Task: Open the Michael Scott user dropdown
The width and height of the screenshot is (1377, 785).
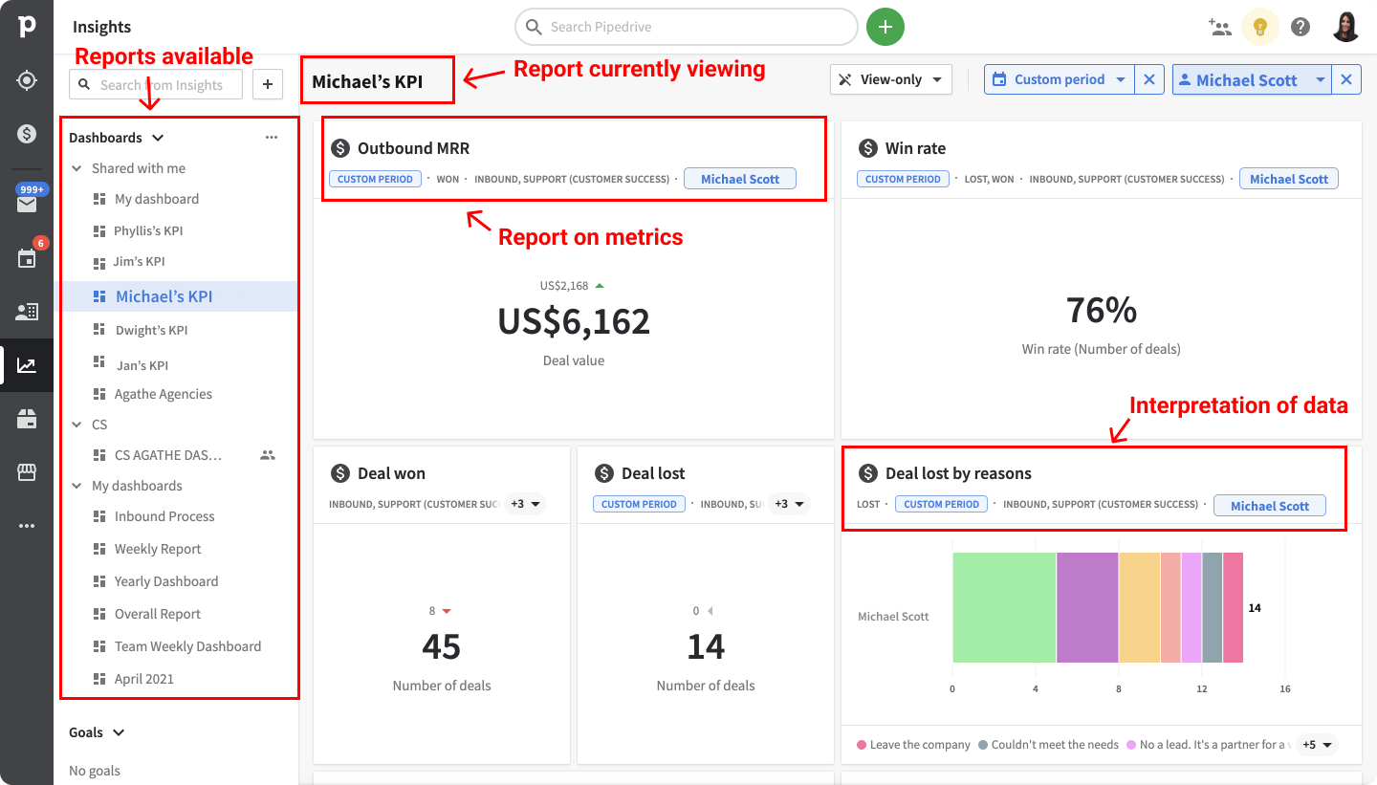Action: (1253, 79)
